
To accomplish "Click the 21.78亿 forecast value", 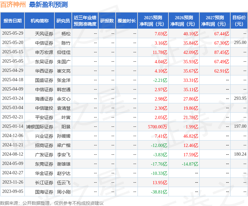I will [x=191, y=117].
